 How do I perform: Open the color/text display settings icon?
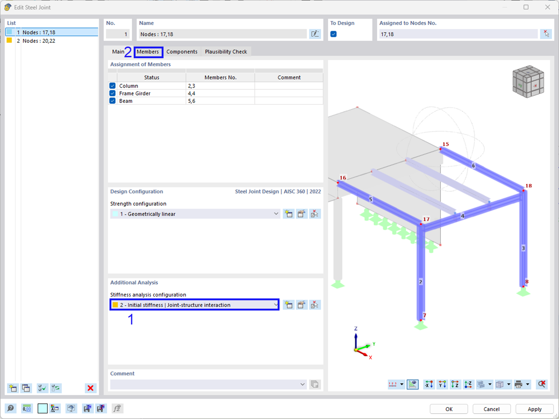[x=55, y=408]
